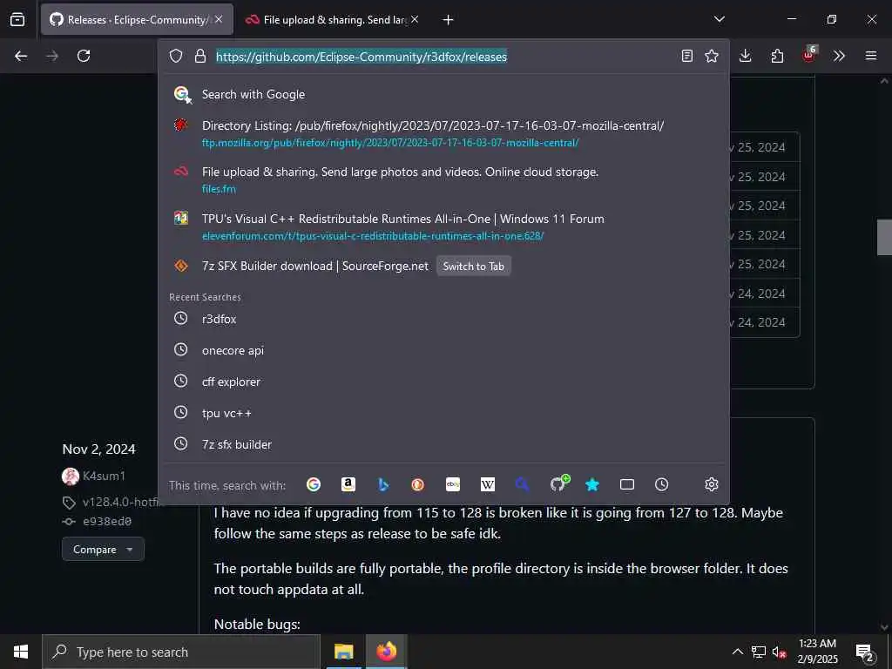Open the Firefox View tab list icon
The image size is (892, 669).
[17, 19]
